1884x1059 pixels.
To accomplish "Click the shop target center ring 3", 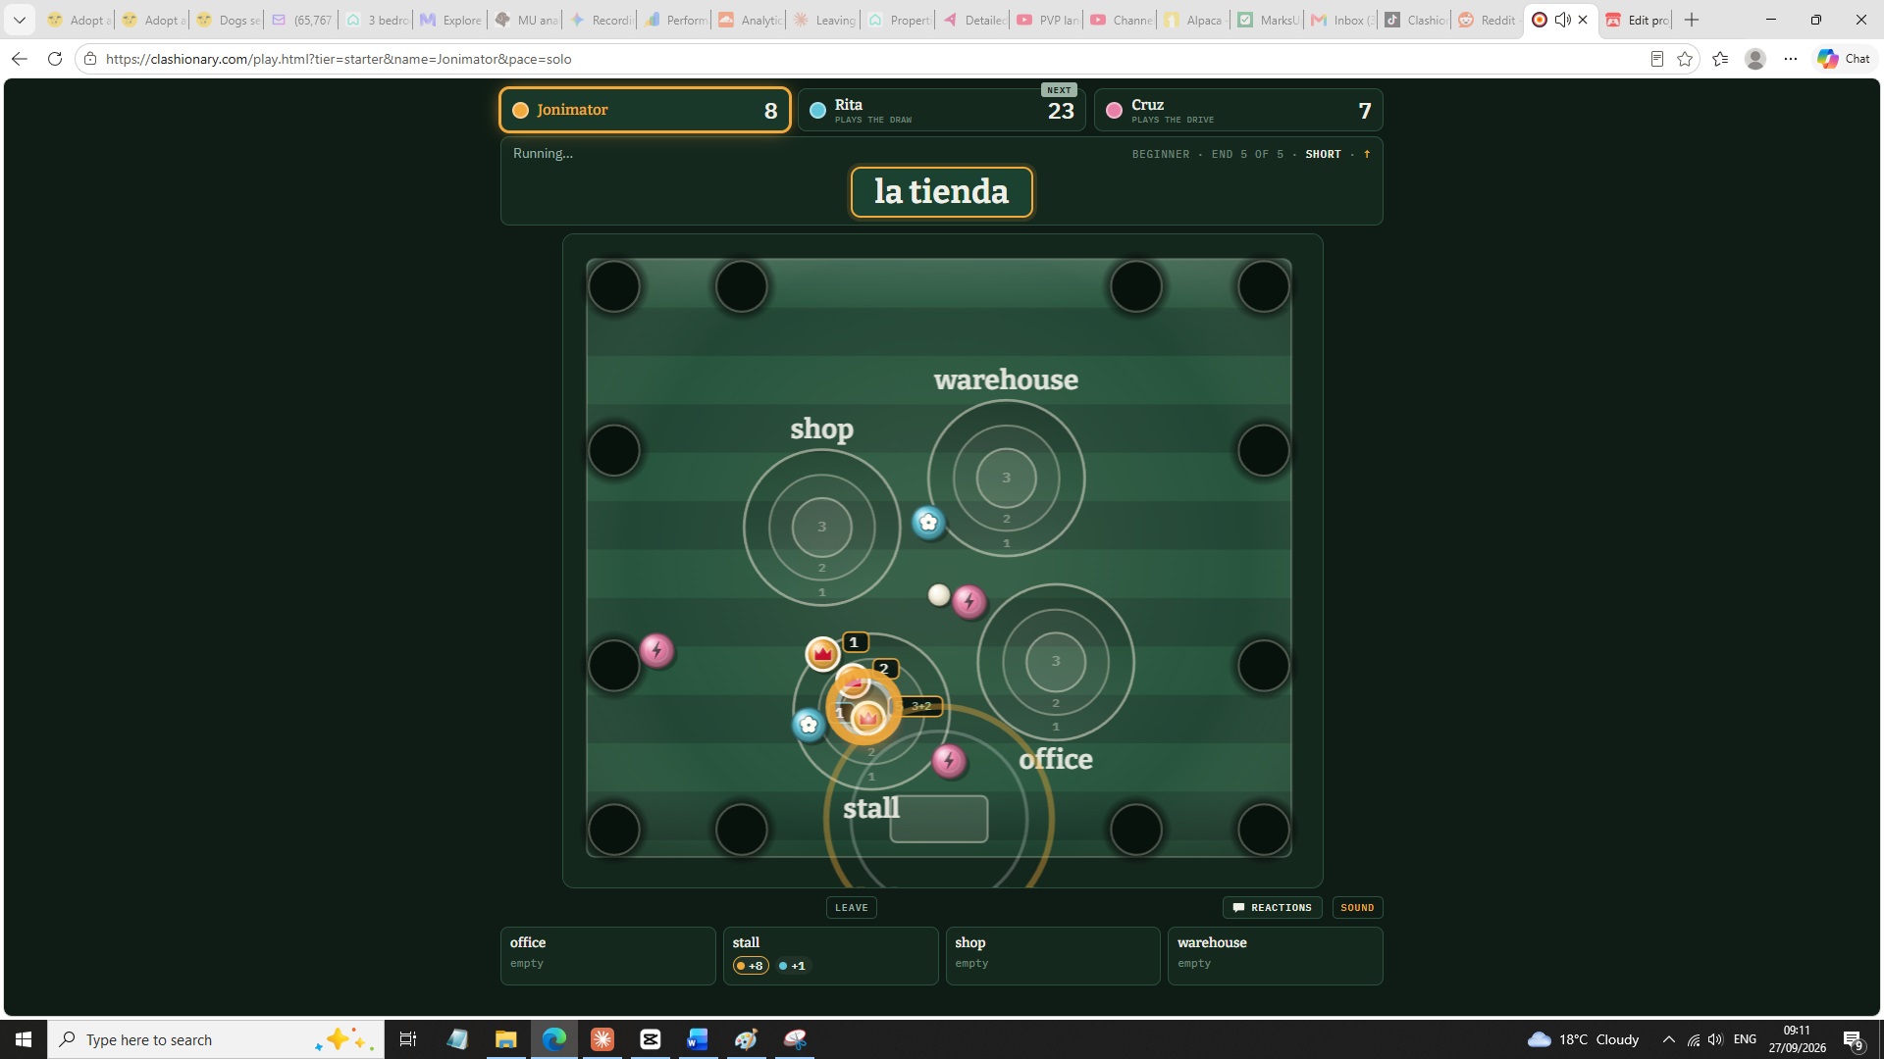I will tap(822, 527).
